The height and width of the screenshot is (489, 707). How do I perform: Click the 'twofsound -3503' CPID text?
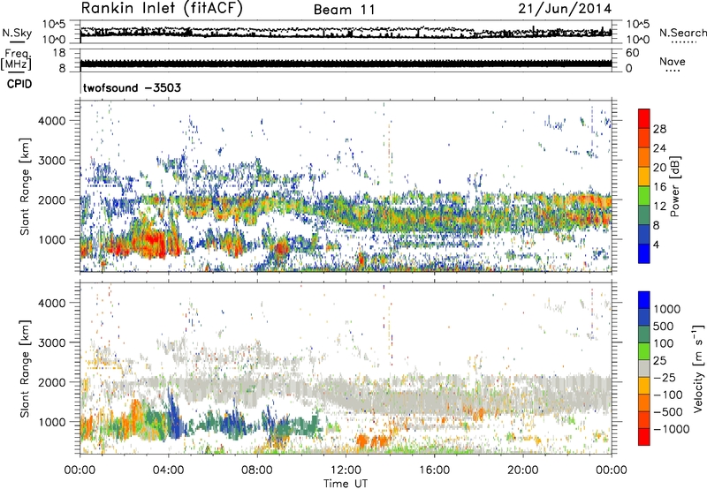pyautogui.click(x=132, y=87)
